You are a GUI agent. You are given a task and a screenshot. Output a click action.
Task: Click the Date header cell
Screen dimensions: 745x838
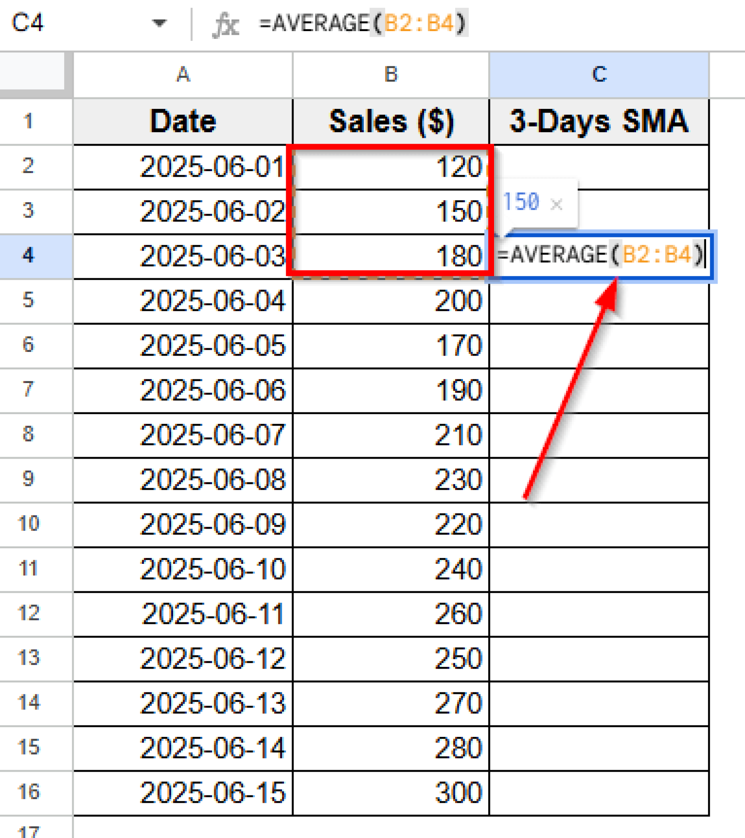(x=183, y=121)
